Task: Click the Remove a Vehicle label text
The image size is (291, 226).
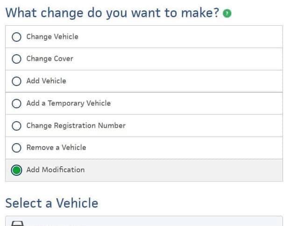Action: [56, 148]
